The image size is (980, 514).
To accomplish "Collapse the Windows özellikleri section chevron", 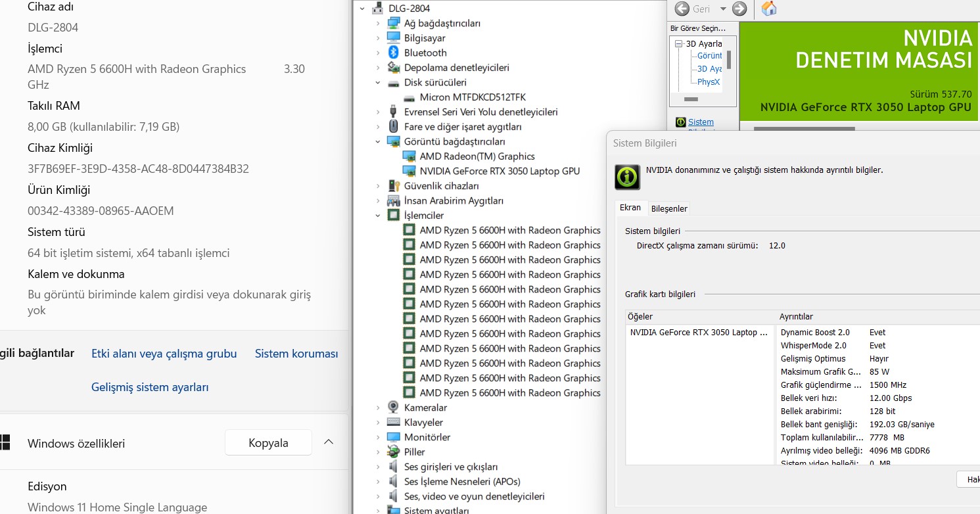I will pyautogui.click(x=329, y=442).
